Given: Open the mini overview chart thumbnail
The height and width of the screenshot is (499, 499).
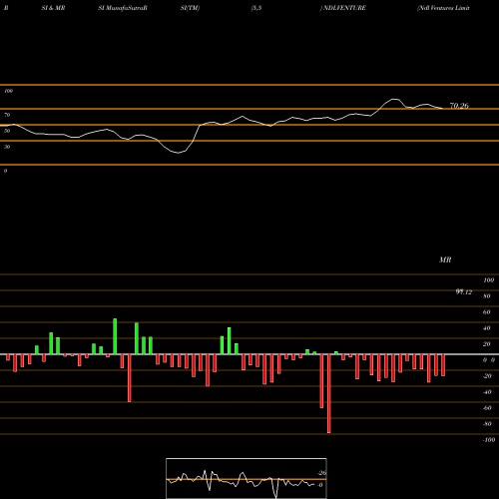Looking at the screenshot, I should click(247, 478).
